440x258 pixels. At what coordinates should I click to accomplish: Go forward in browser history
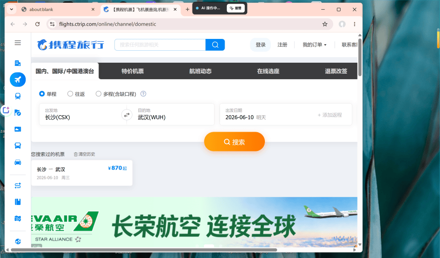25,24
